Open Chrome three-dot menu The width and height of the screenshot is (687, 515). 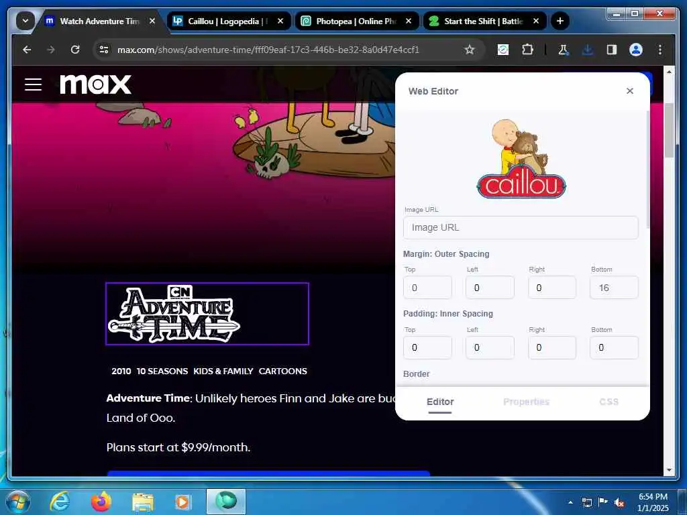pyautogui.click(x=660, y=50)
